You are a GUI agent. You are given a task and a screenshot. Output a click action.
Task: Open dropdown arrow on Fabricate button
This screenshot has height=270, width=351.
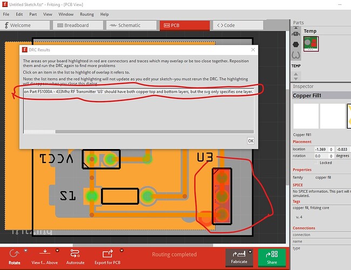point(250,252)
